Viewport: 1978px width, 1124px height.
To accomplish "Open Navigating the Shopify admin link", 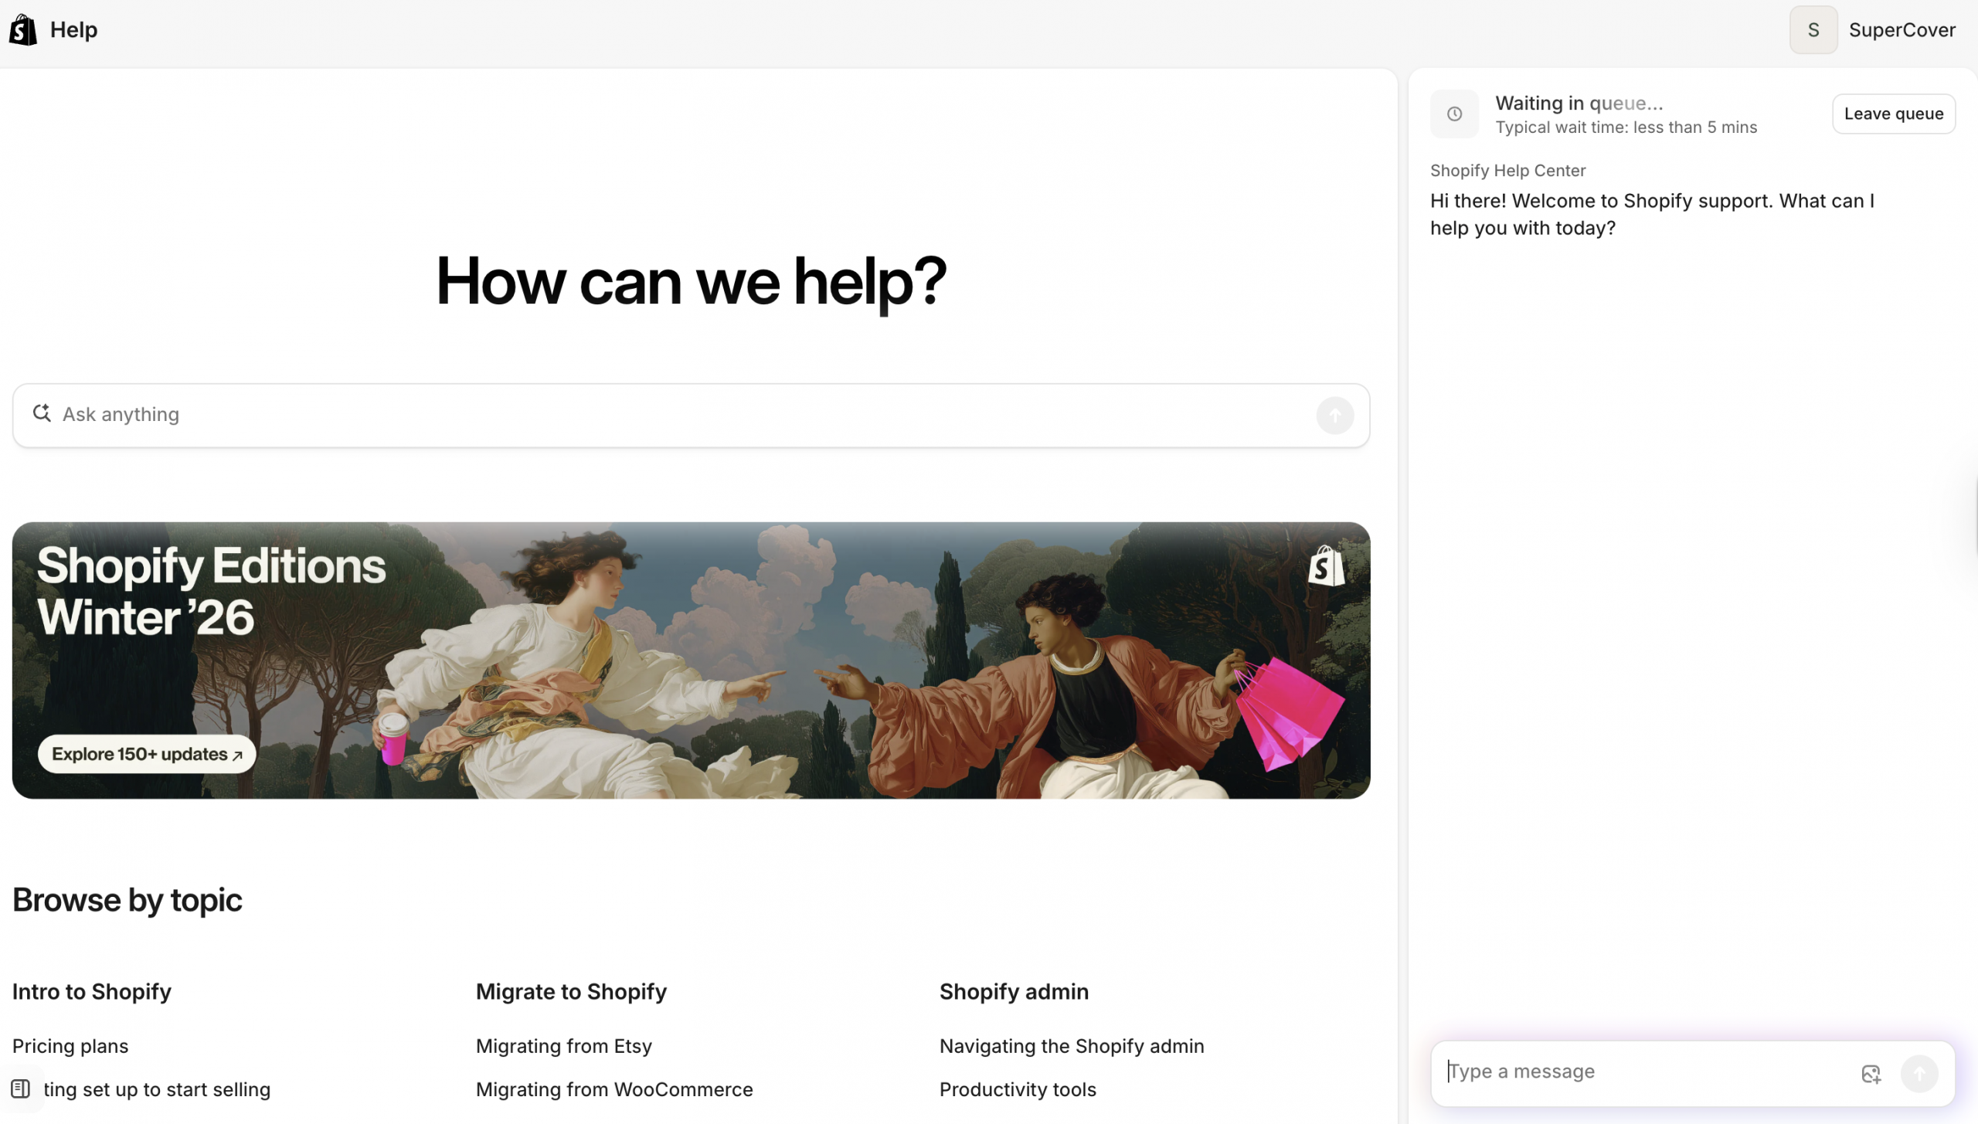I will pyautogui.click(x=1072, y=1046).
